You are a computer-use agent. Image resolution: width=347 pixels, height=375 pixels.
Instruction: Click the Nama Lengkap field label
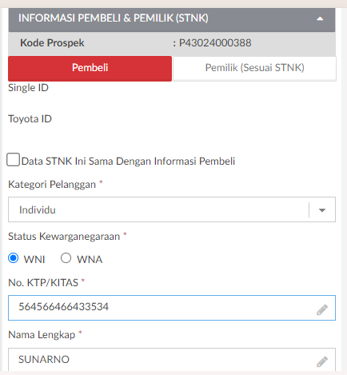click(42, 335)
